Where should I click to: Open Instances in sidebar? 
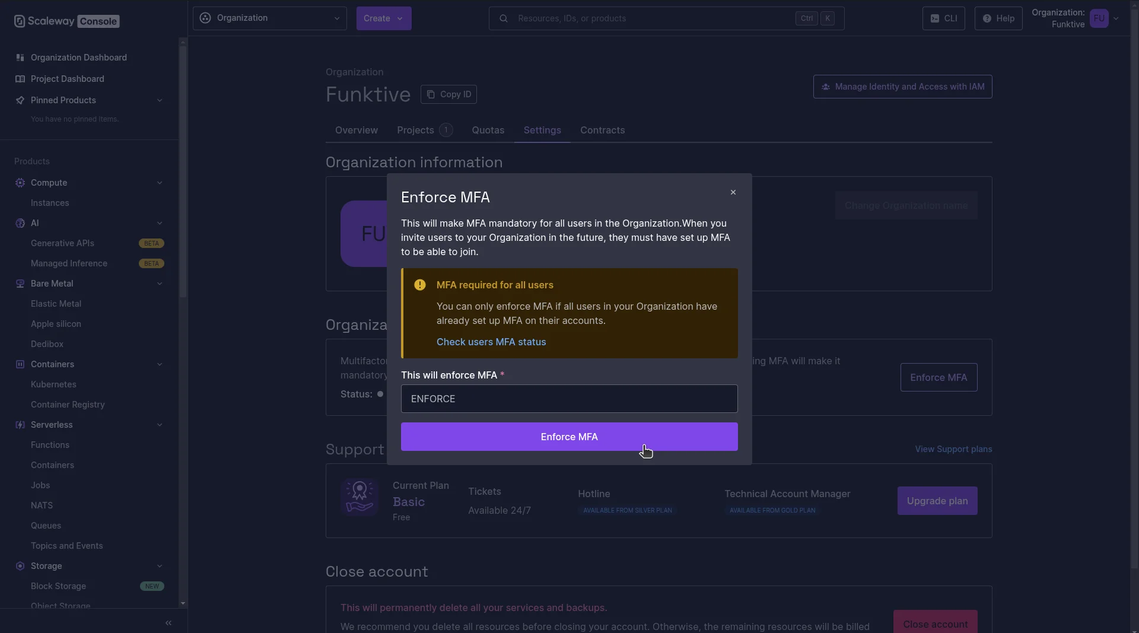tap(50, 203)
